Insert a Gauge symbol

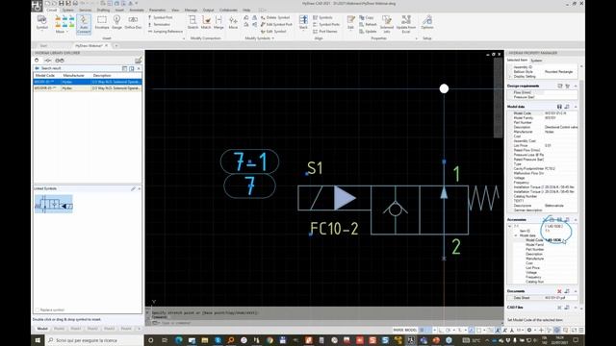117,22
